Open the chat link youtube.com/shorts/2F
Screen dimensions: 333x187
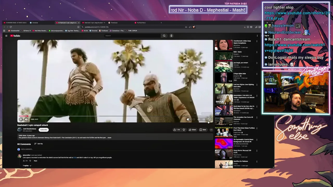tap(297, 16)
